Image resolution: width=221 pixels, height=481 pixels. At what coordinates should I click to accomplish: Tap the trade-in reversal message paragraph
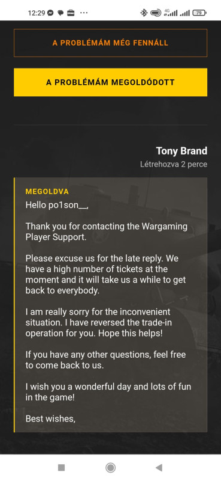[98, 323]
